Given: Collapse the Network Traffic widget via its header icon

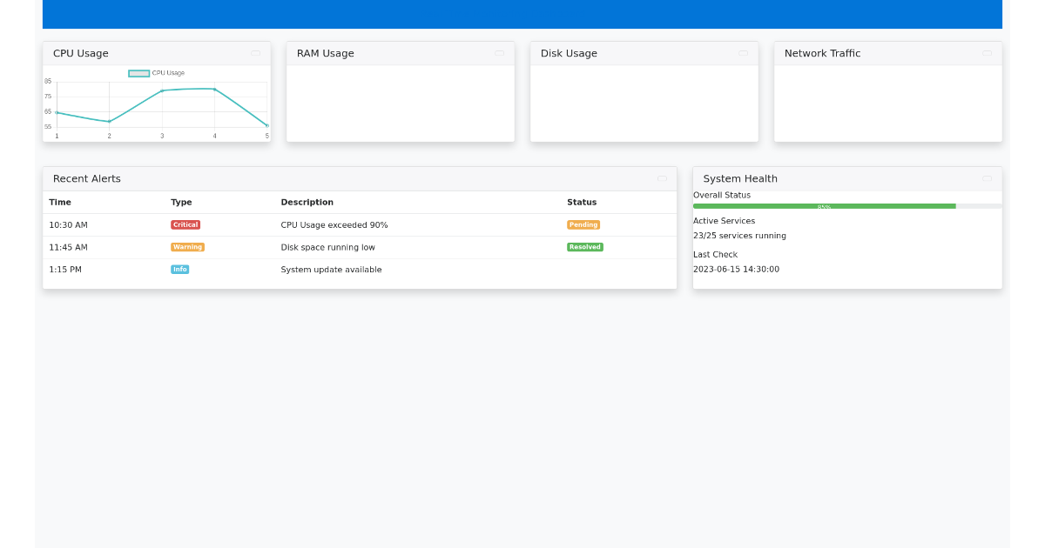Looking at the screenshot, I should point(987,53).
